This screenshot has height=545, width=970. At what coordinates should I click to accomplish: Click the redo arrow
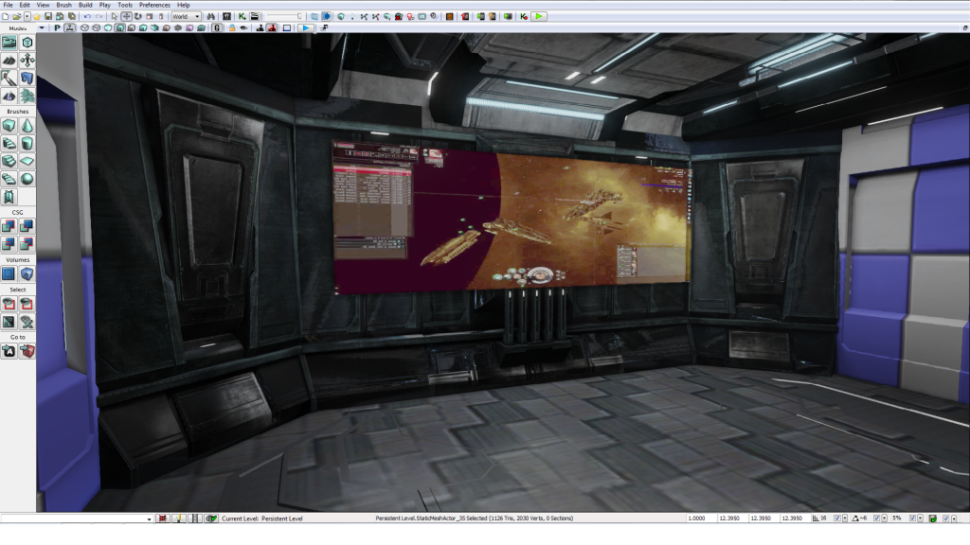tap(99, 17)
